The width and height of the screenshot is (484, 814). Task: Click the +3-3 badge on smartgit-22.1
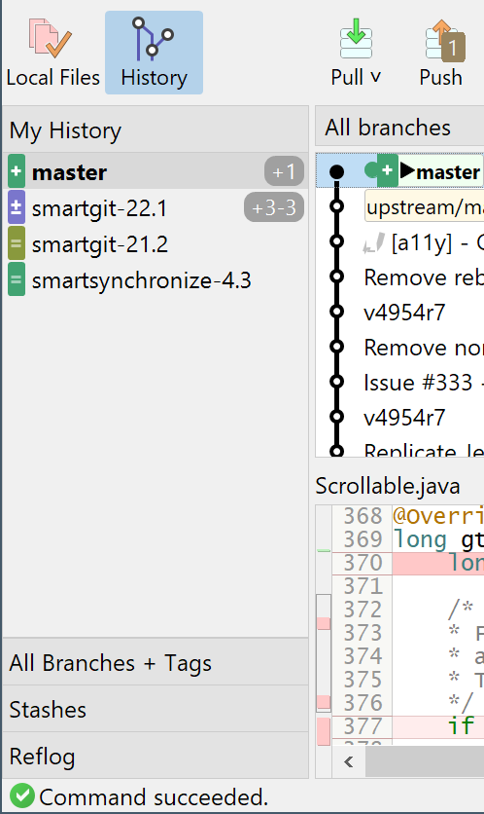274,207
